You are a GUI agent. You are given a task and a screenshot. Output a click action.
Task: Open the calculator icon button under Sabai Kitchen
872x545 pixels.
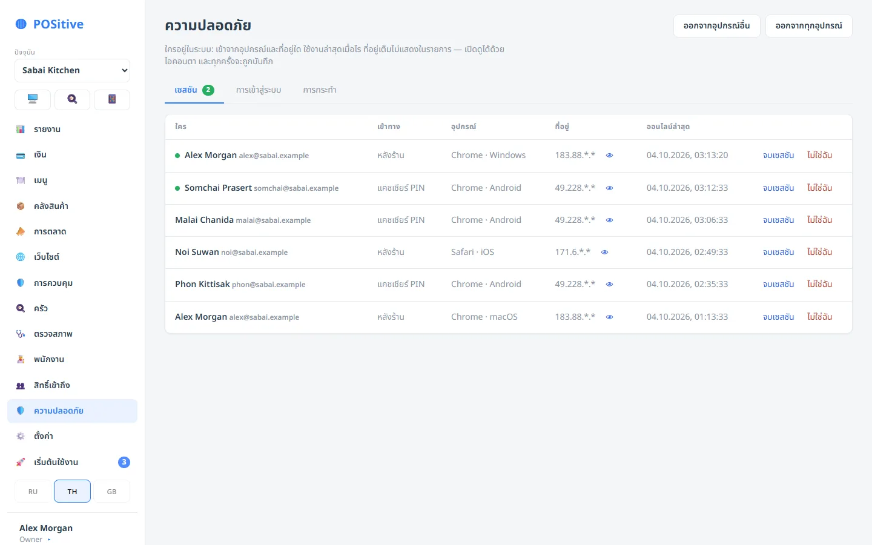pyautogui.click(x=112, y=99)
